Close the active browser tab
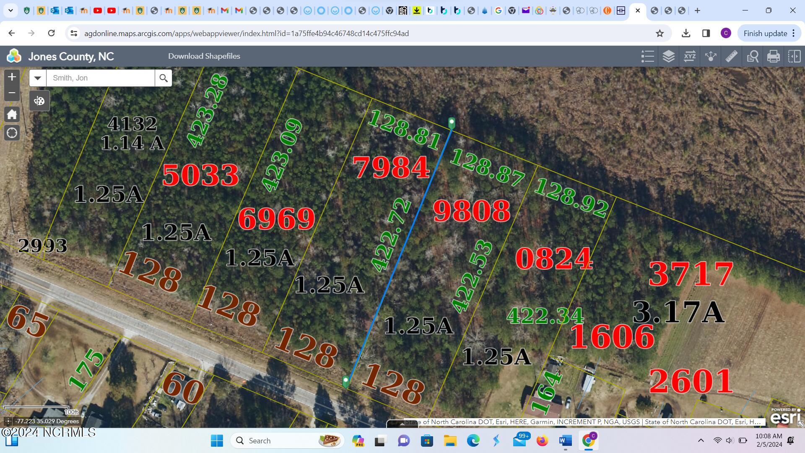The width and height of the screenshot is (805, 453). (638, 10)
